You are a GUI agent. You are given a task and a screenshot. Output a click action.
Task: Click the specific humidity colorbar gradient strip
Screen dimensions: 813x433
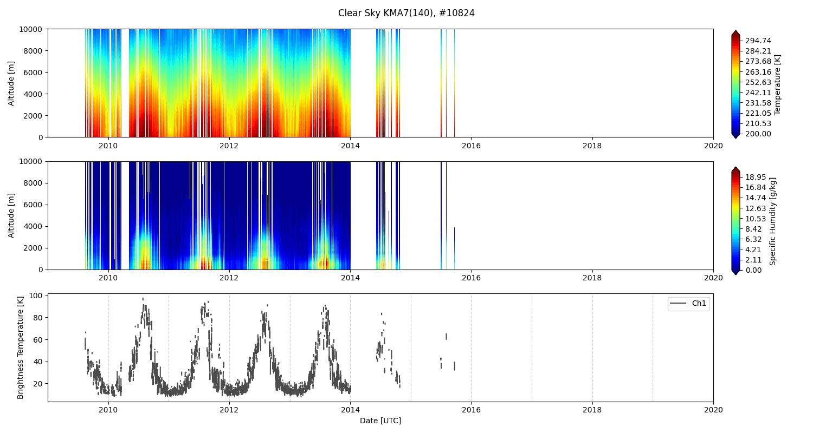click(735, 221)
